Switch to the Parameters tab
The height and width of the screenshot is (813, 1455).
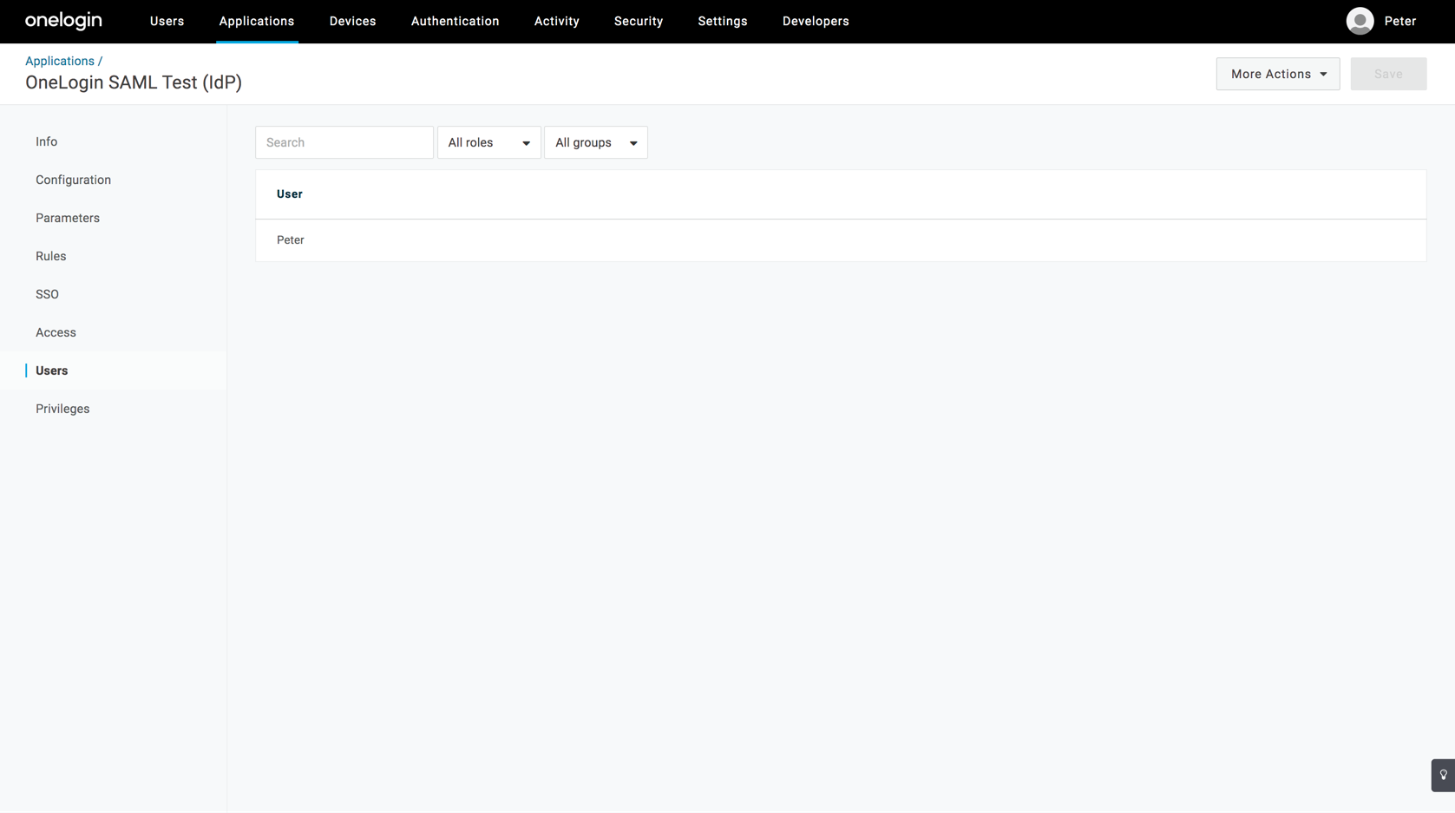pyautogui.click(x=68, y=218)
